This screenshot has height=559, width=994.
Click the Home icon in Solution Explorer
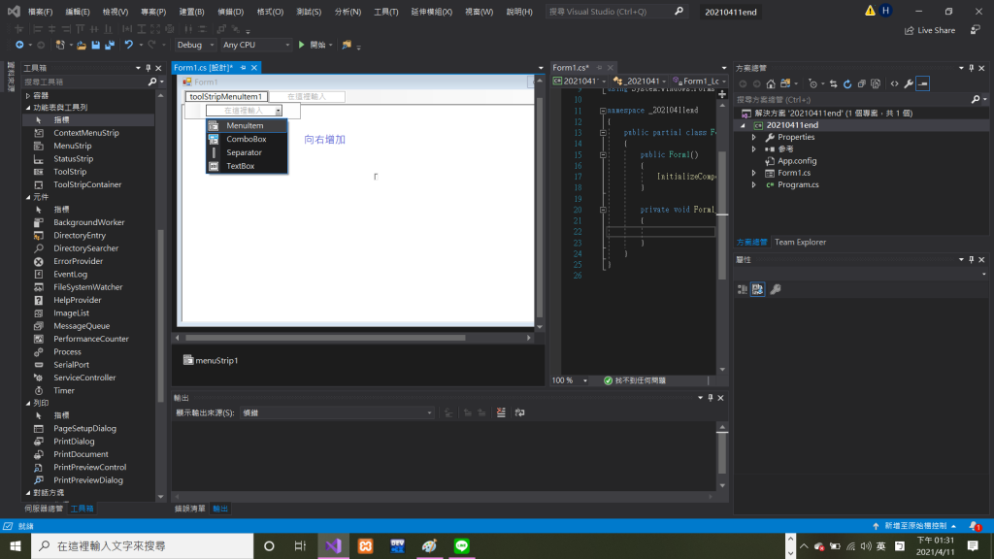point(771,83)
